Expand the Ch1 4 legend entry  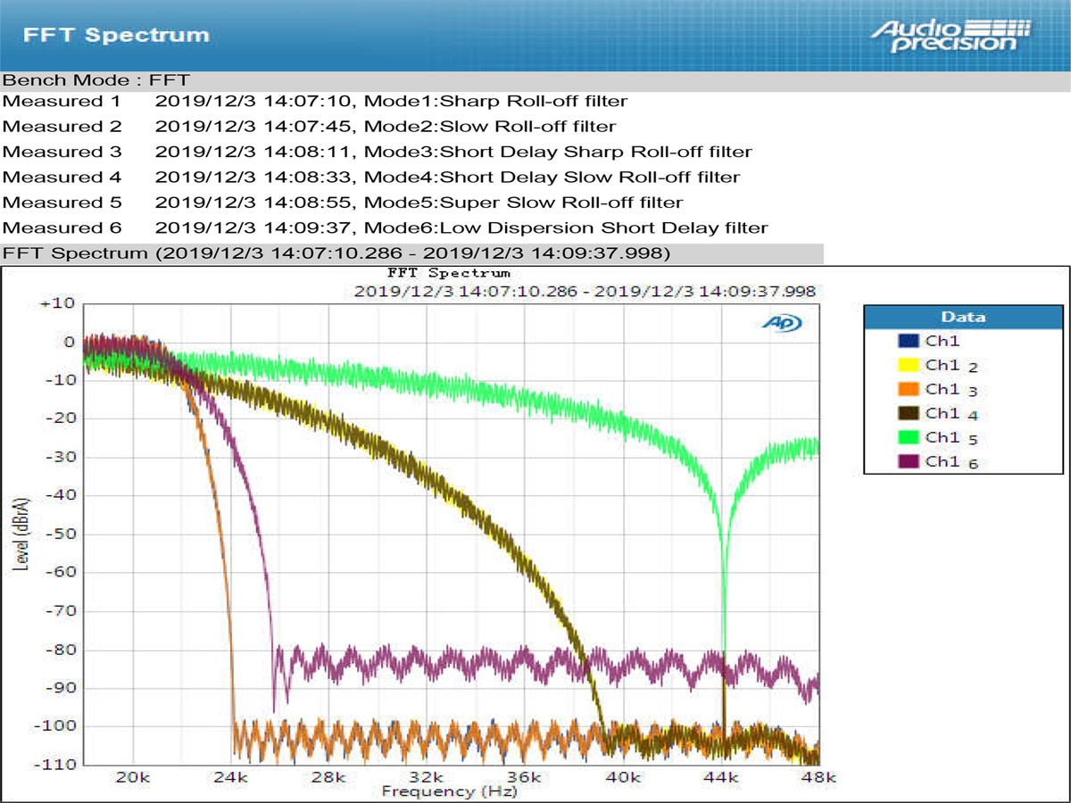pyautogui.click(x=943, y=413)
